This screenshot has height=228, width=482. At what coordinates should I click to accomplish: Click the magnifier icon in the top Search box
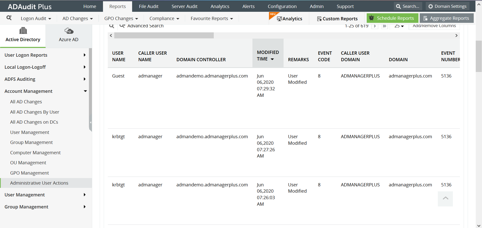tap(398, 7)
